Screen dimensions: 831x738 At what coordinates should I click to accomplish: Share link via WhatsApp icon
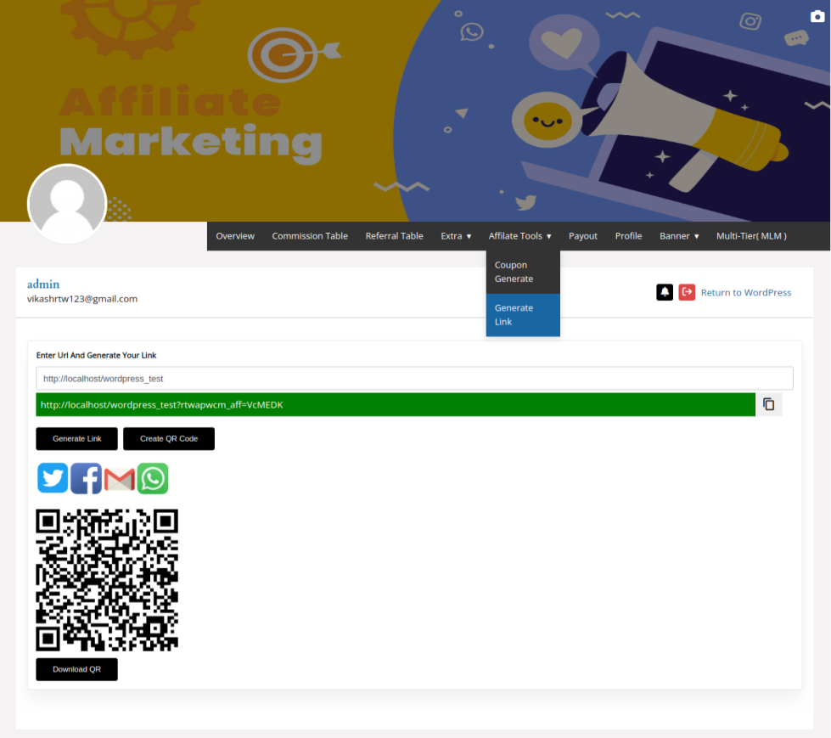tap(153, 478)
